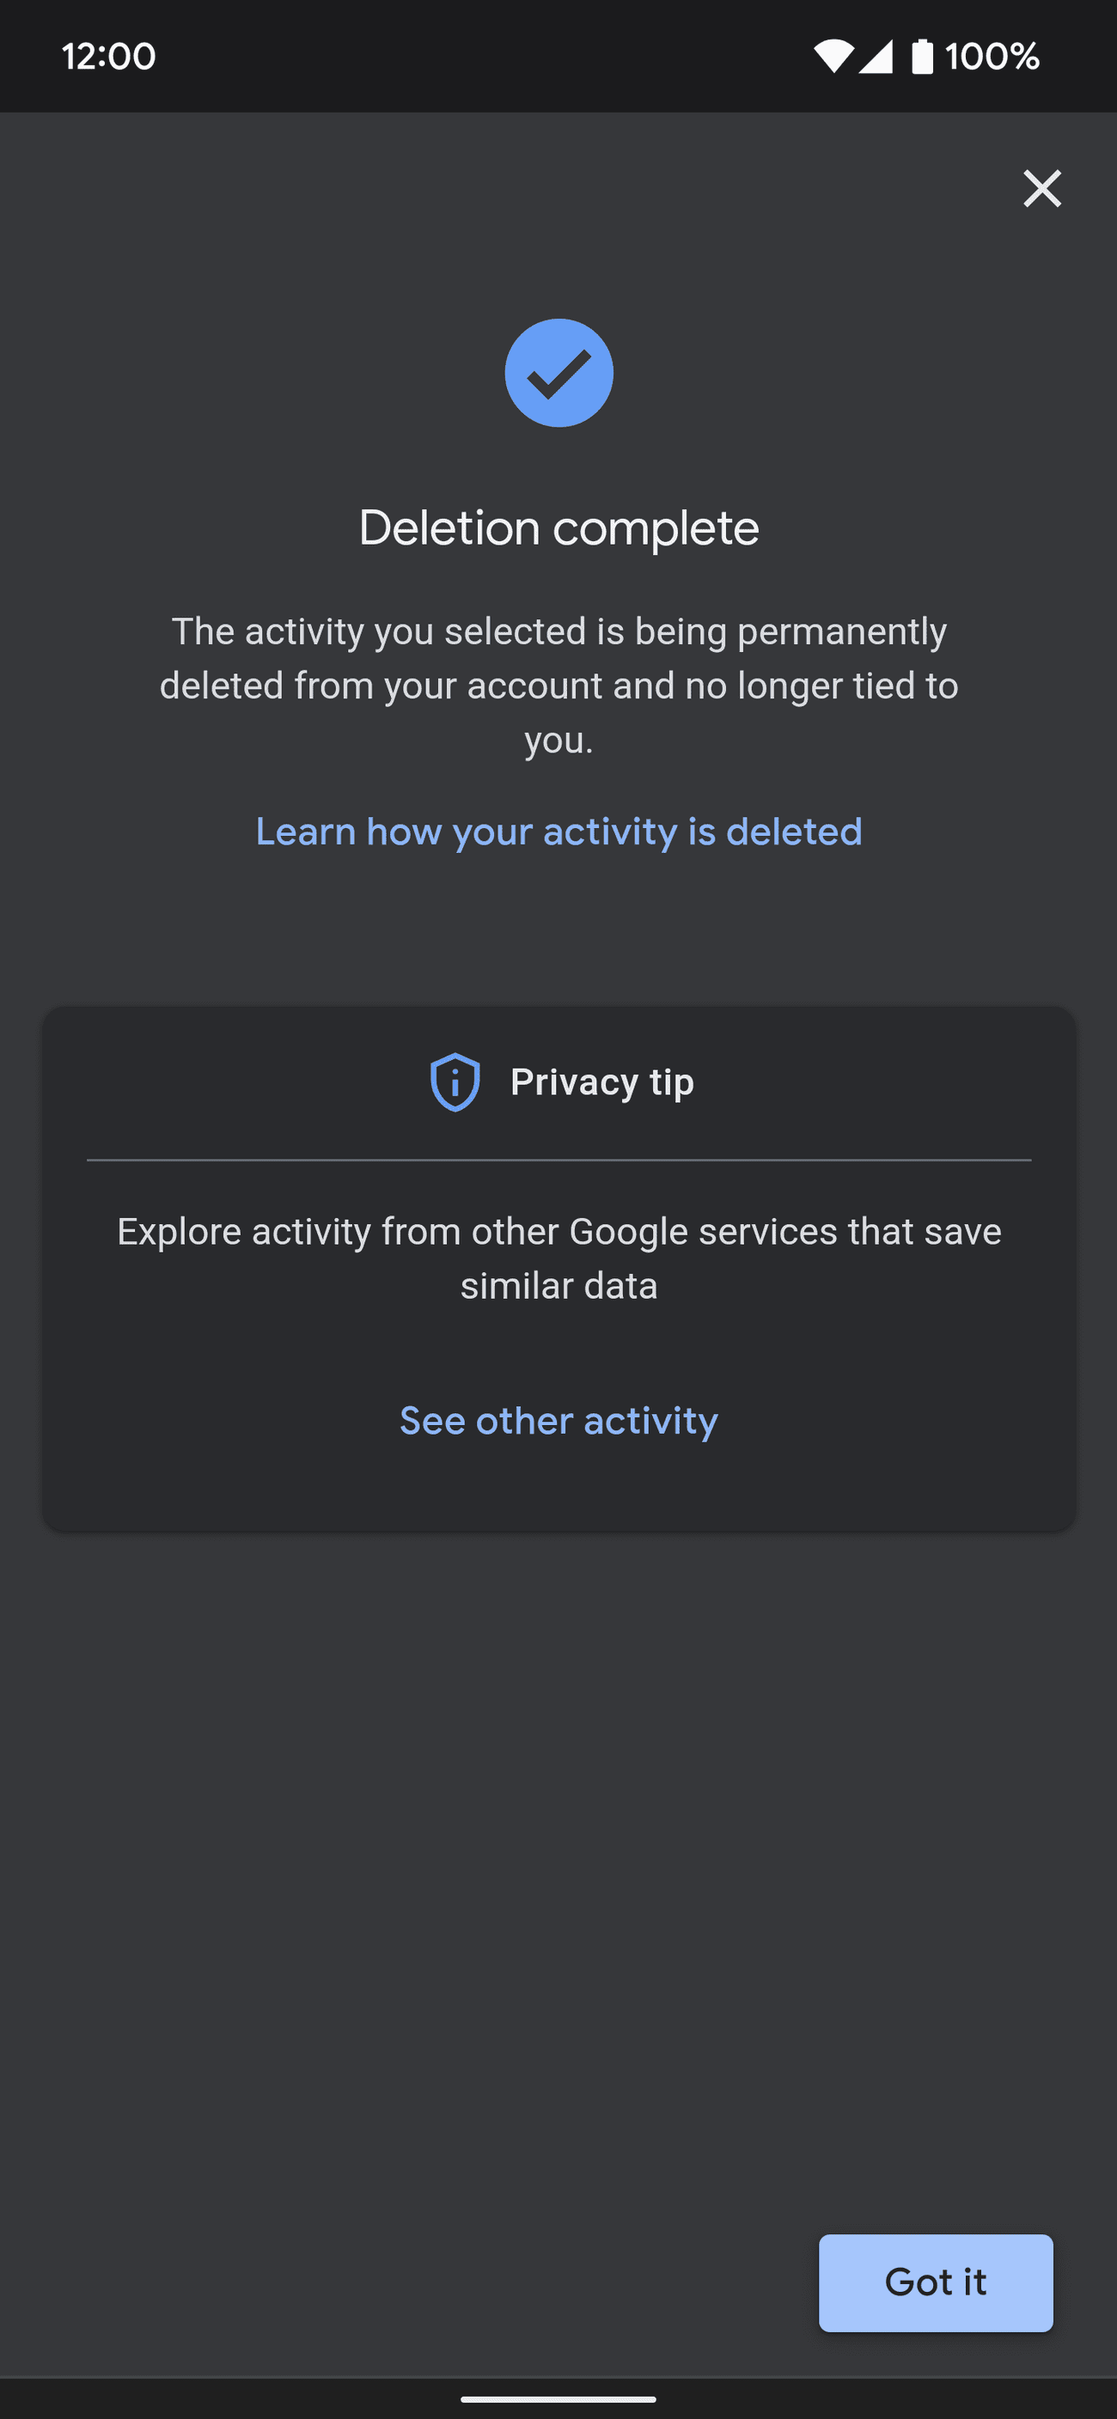Open the 'See other activity' link

tap(559, 1421)
